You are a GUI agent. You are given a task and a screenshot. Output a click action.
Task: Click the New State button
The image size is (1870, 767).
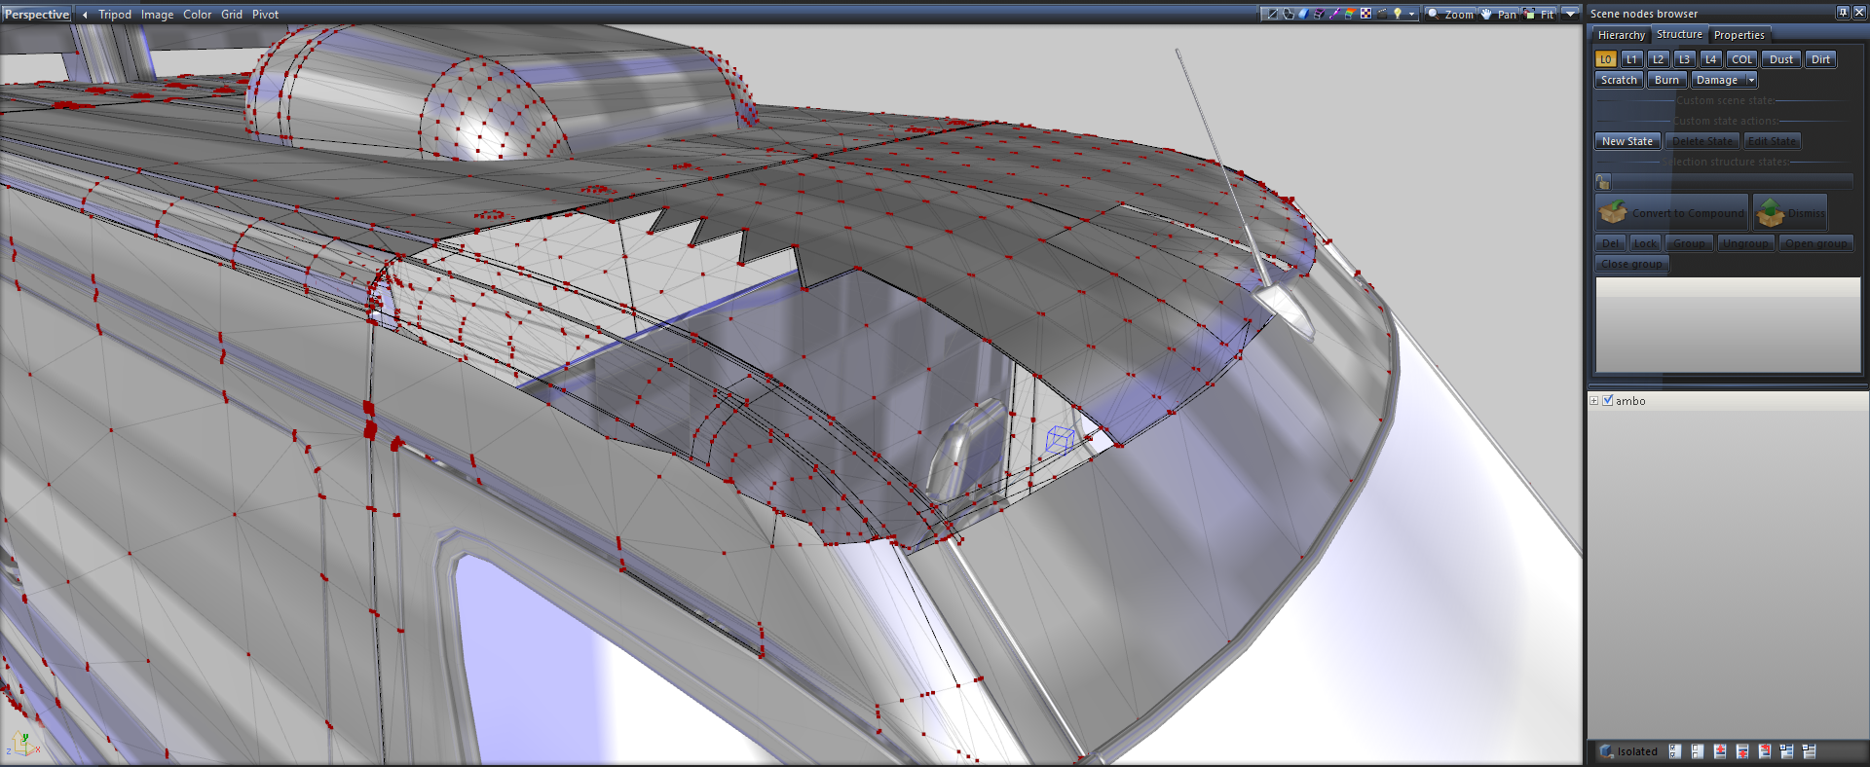[x=1627, y=141]
